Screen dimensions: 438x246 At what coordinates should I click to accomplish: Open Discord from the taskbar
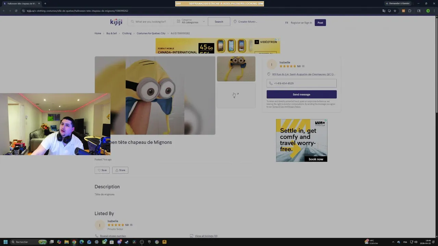pos(119,242)
